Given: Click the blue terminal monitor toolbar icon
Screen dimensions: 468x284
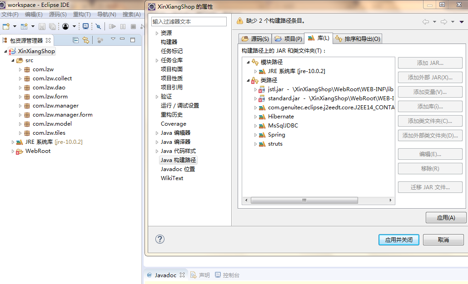Looking at the screenshot, I should 86,26.
